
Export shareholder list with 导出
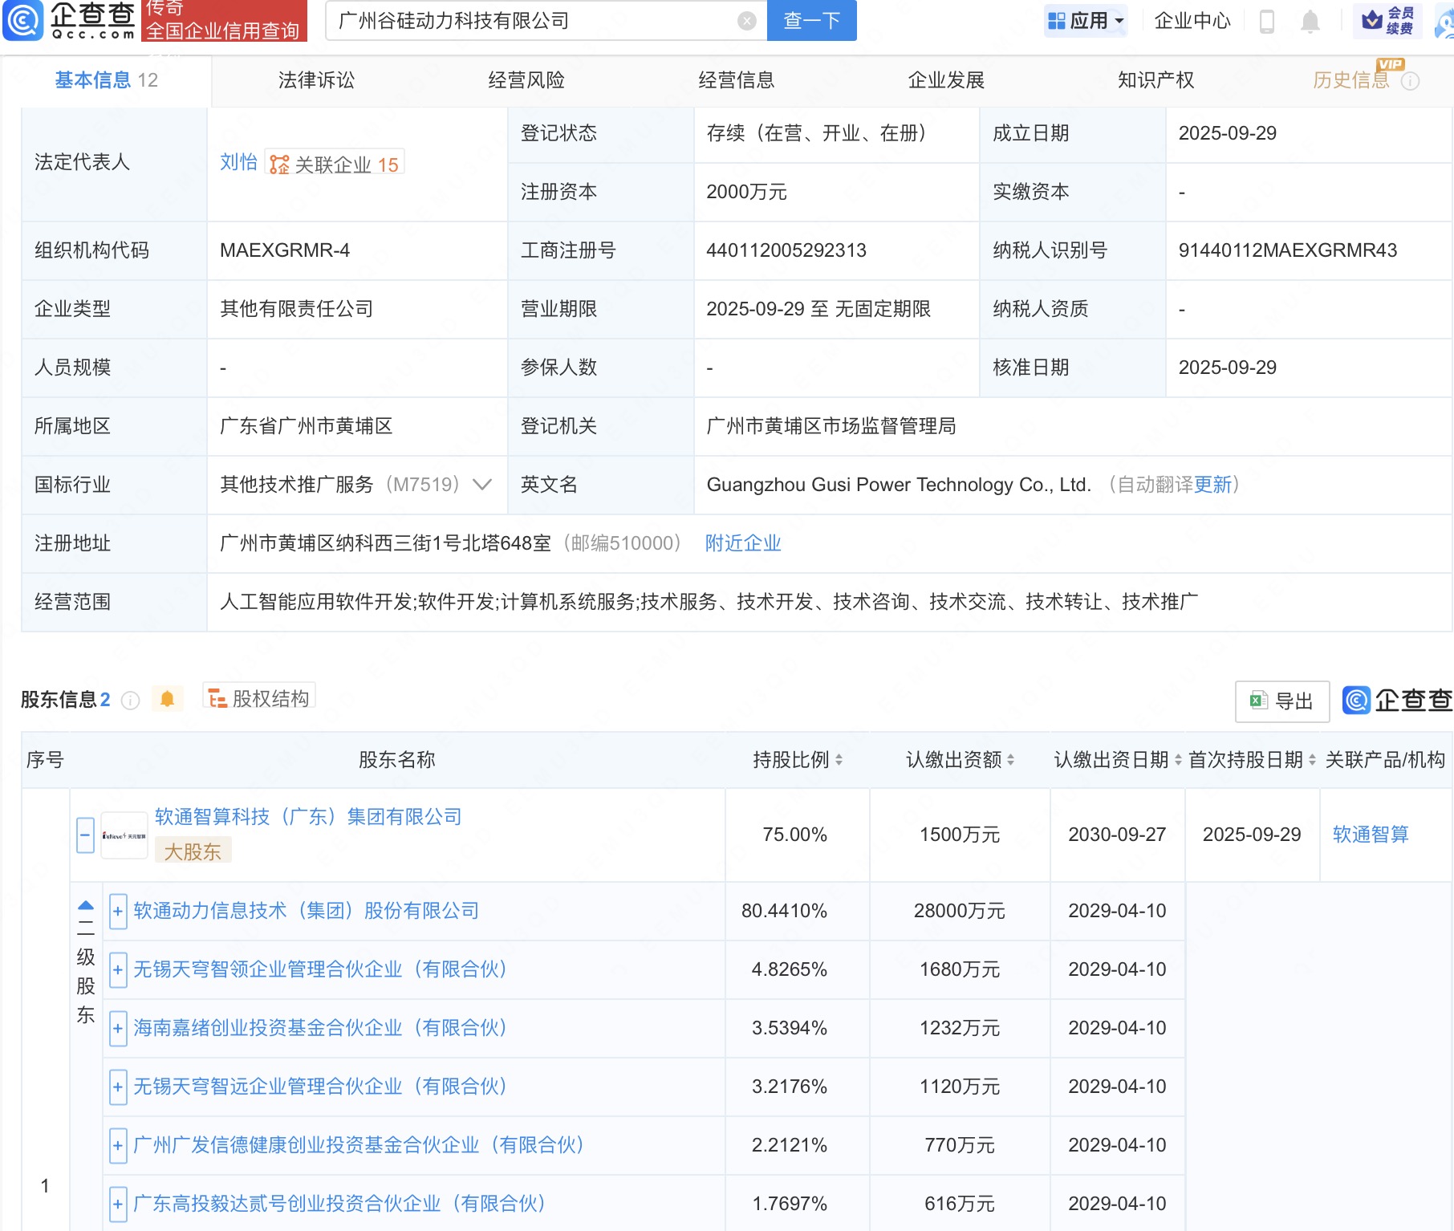click(x=1281, y=701)
